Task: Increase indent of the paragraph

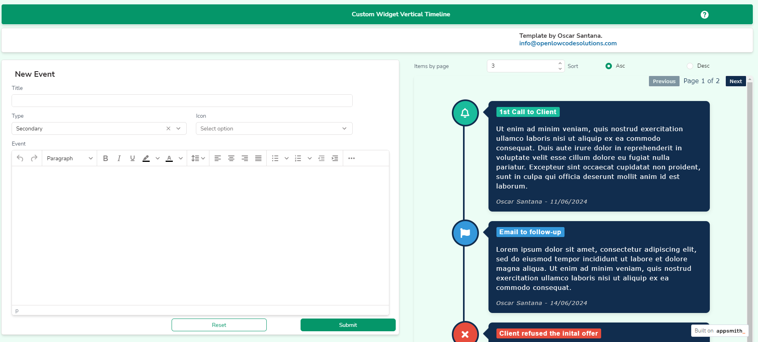Action: pyautogui.click(x=335, y=158)
